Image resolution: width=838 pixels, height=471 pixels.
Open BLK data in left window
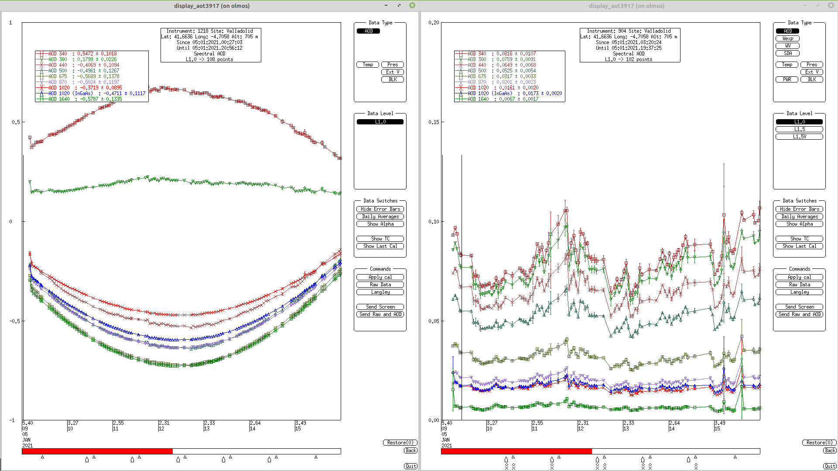[393, 79]
